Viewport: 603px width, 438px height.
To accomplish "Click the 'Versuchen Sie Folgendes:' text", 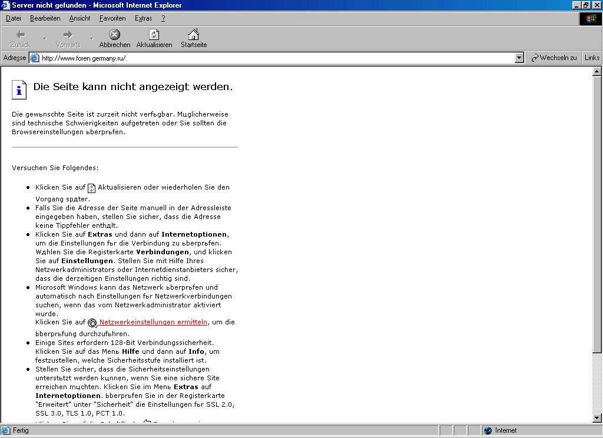I will [x=55, y=168].
